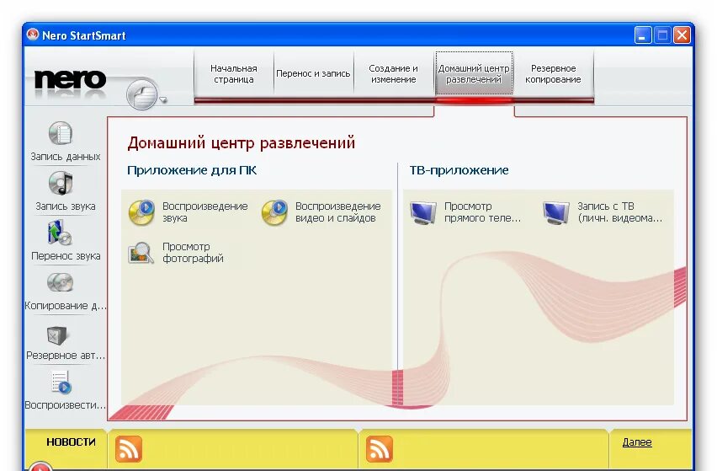This screenshot has height=471, width=717.
Task: Click the Запись данных label
Action: tap(66, 157)
